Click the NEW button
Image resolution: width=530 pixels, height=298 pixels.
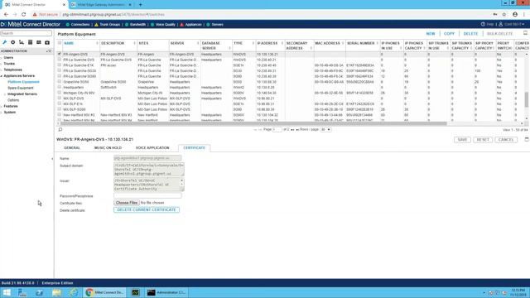[x=431, y=34]
